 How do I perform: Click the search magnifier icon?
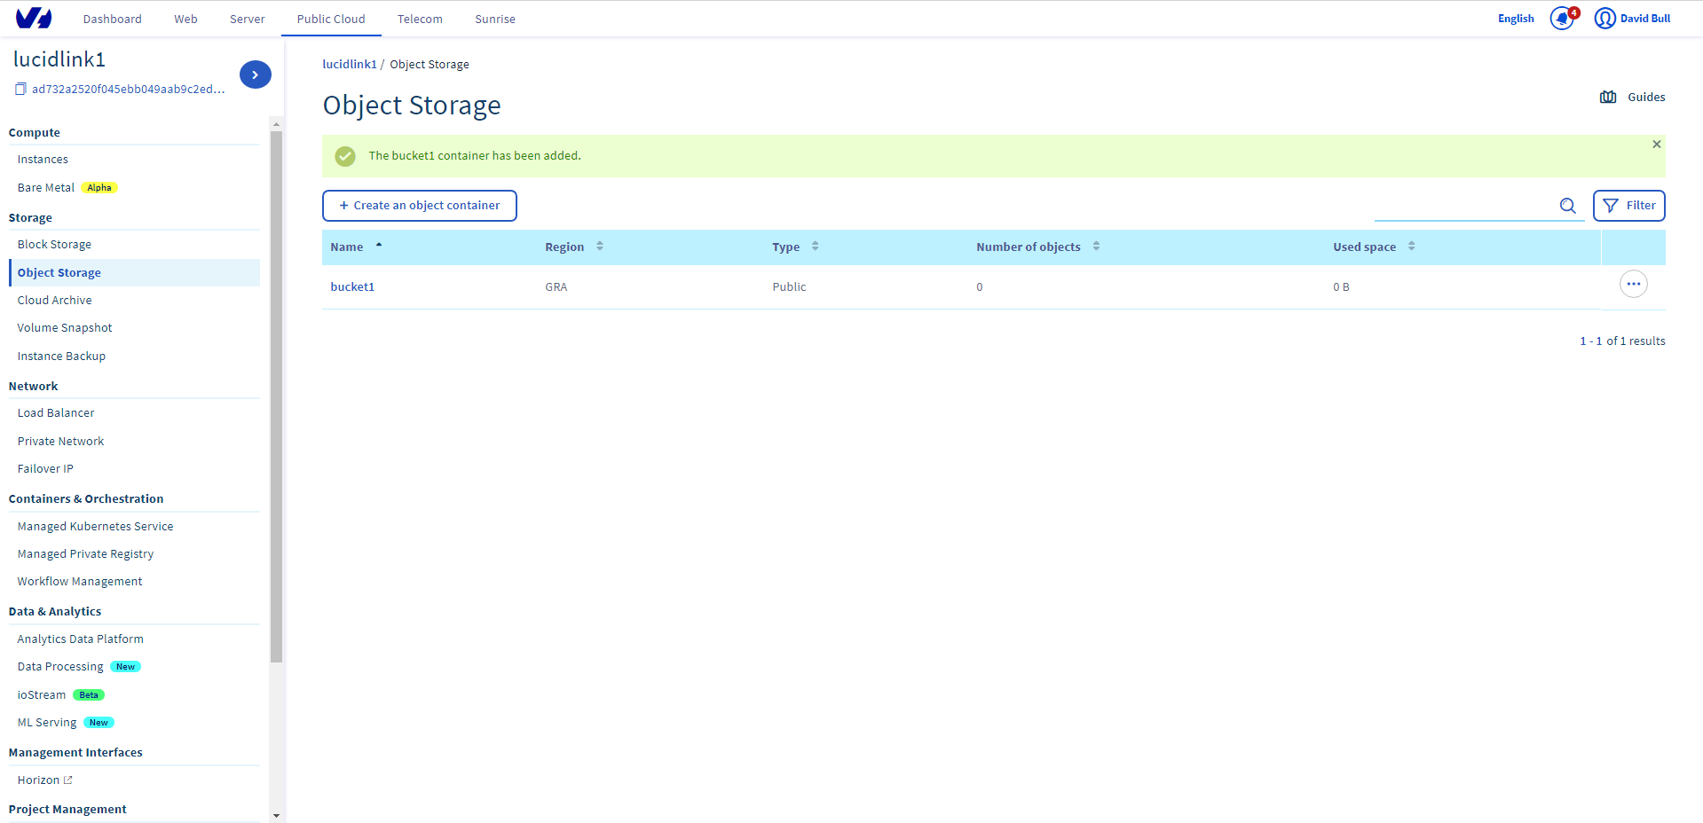[1568, 206]
